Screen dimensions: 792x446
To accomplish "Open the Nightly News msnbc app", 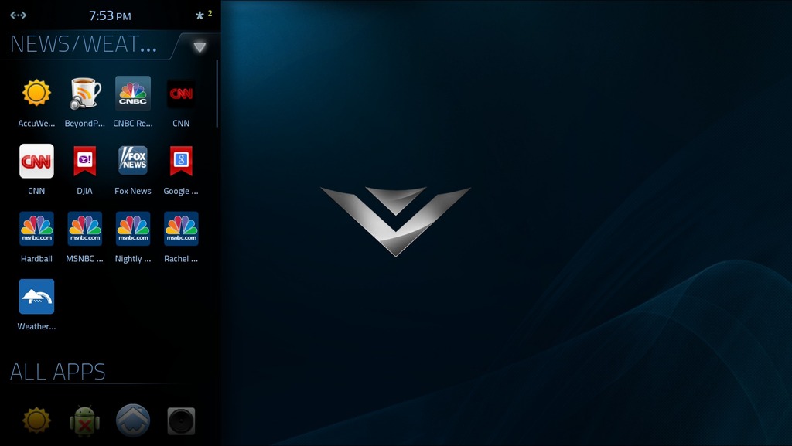I will pos(133,229).
